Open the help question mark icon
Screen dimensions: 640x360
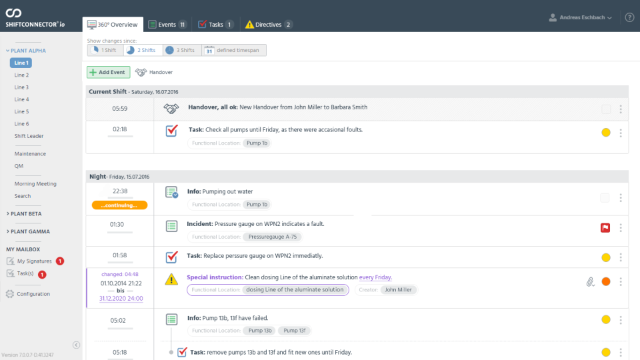tap(629, 17)
